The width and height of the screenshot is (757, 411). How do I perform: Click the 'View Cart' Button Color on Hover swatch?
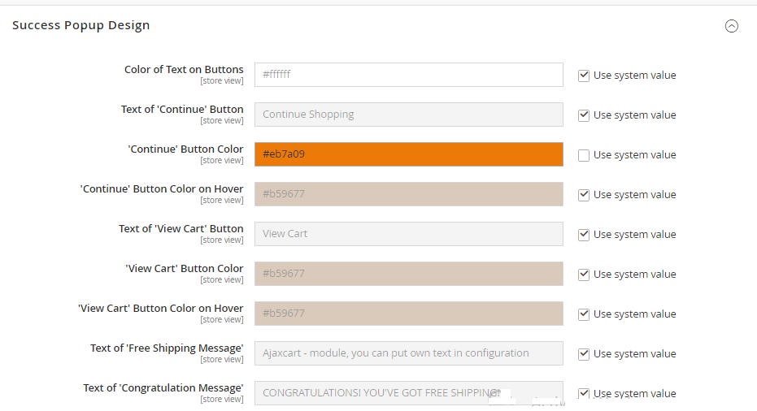pyautogui.click(x=408, y=314)
